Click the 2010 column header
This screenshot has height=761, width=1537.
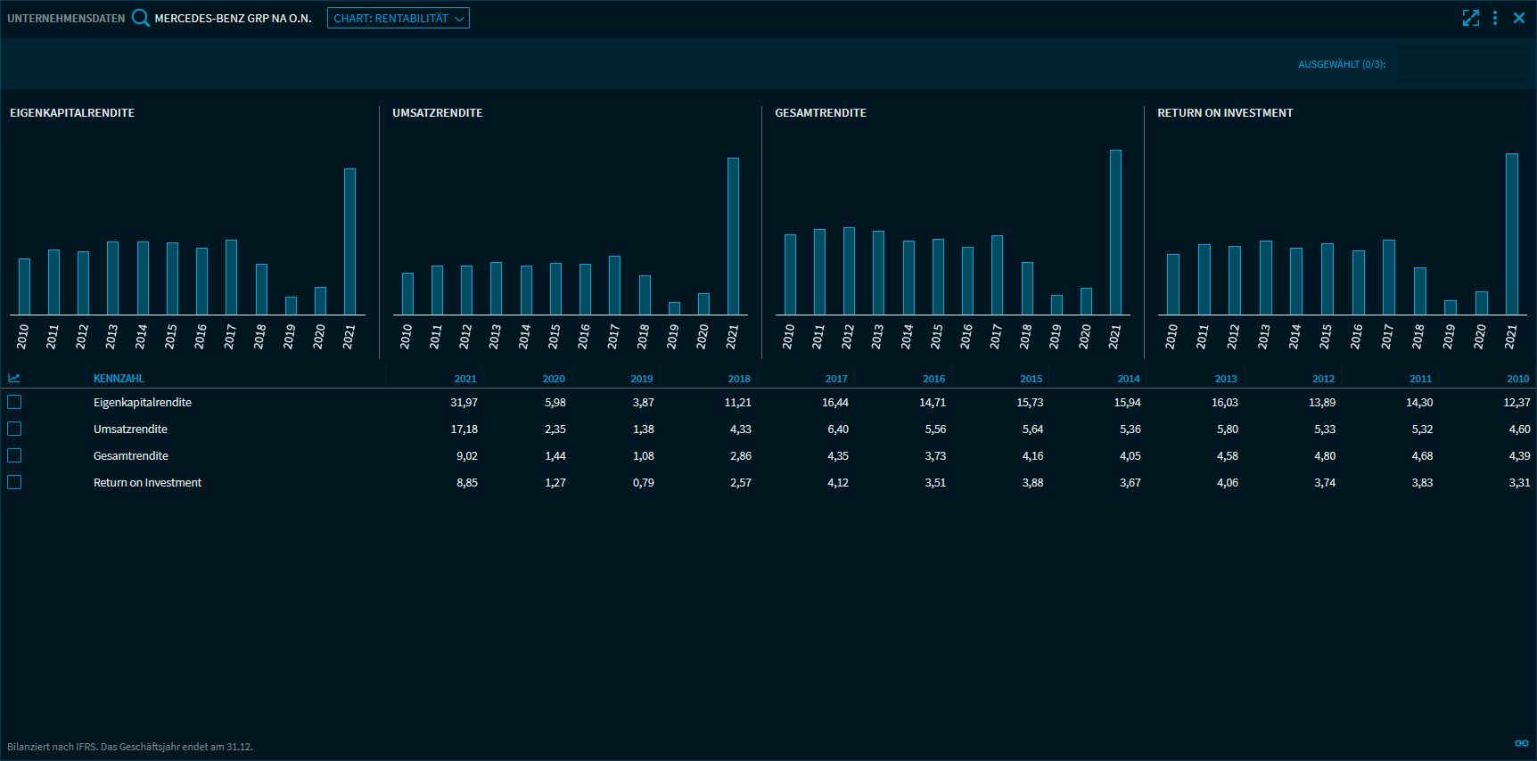point(1517,379)
